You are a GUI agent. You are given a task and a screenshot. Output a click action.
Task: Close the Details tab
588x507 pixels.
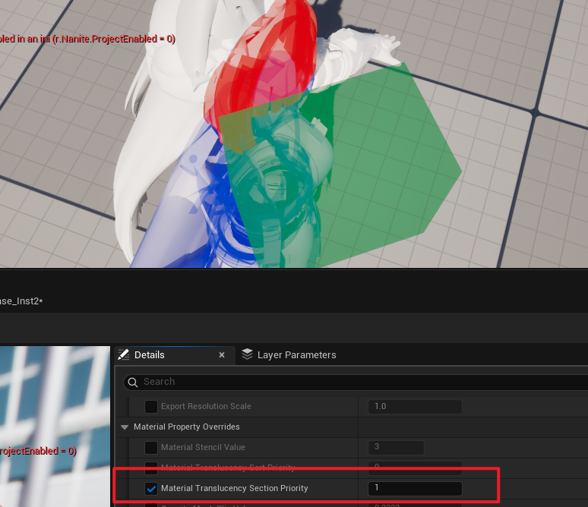click(222, 354)
